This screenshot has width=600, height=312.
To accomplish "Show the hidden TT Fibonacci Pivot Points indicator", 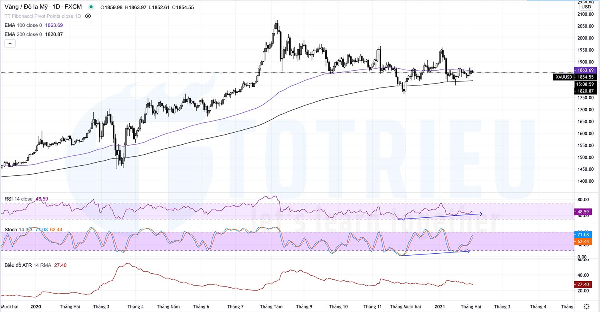I will pyautogui.click(x=88, y=16).
